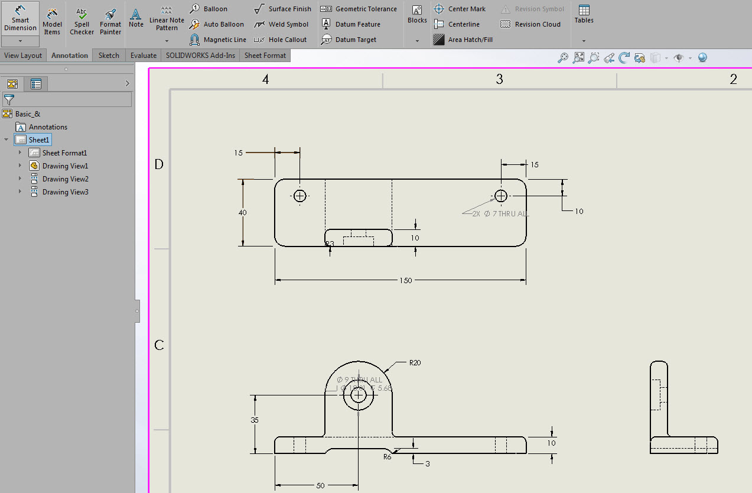
Task: Open the Evaluate tab
Action: click(144, 55)
